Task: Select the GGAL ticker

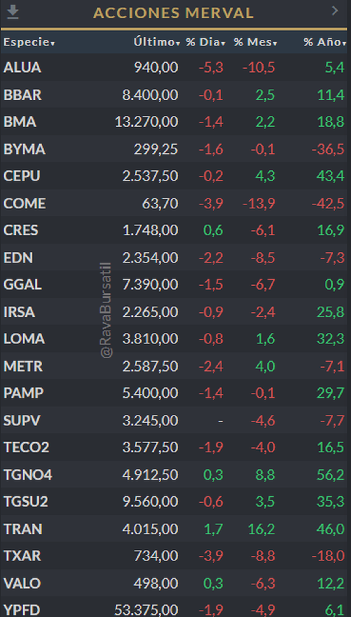Action: tap(23, 285)
